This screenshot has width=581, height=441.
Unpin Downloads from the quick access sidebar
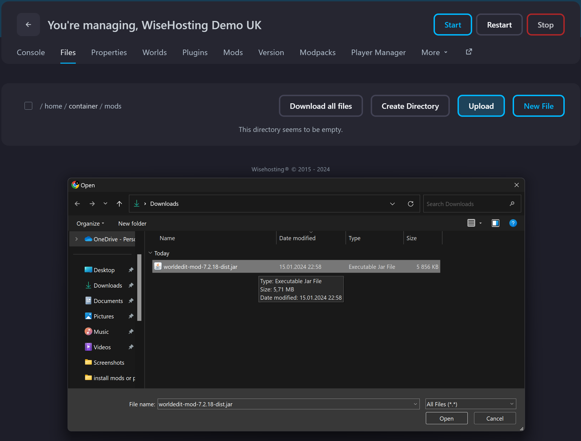(x=131, y=285)
